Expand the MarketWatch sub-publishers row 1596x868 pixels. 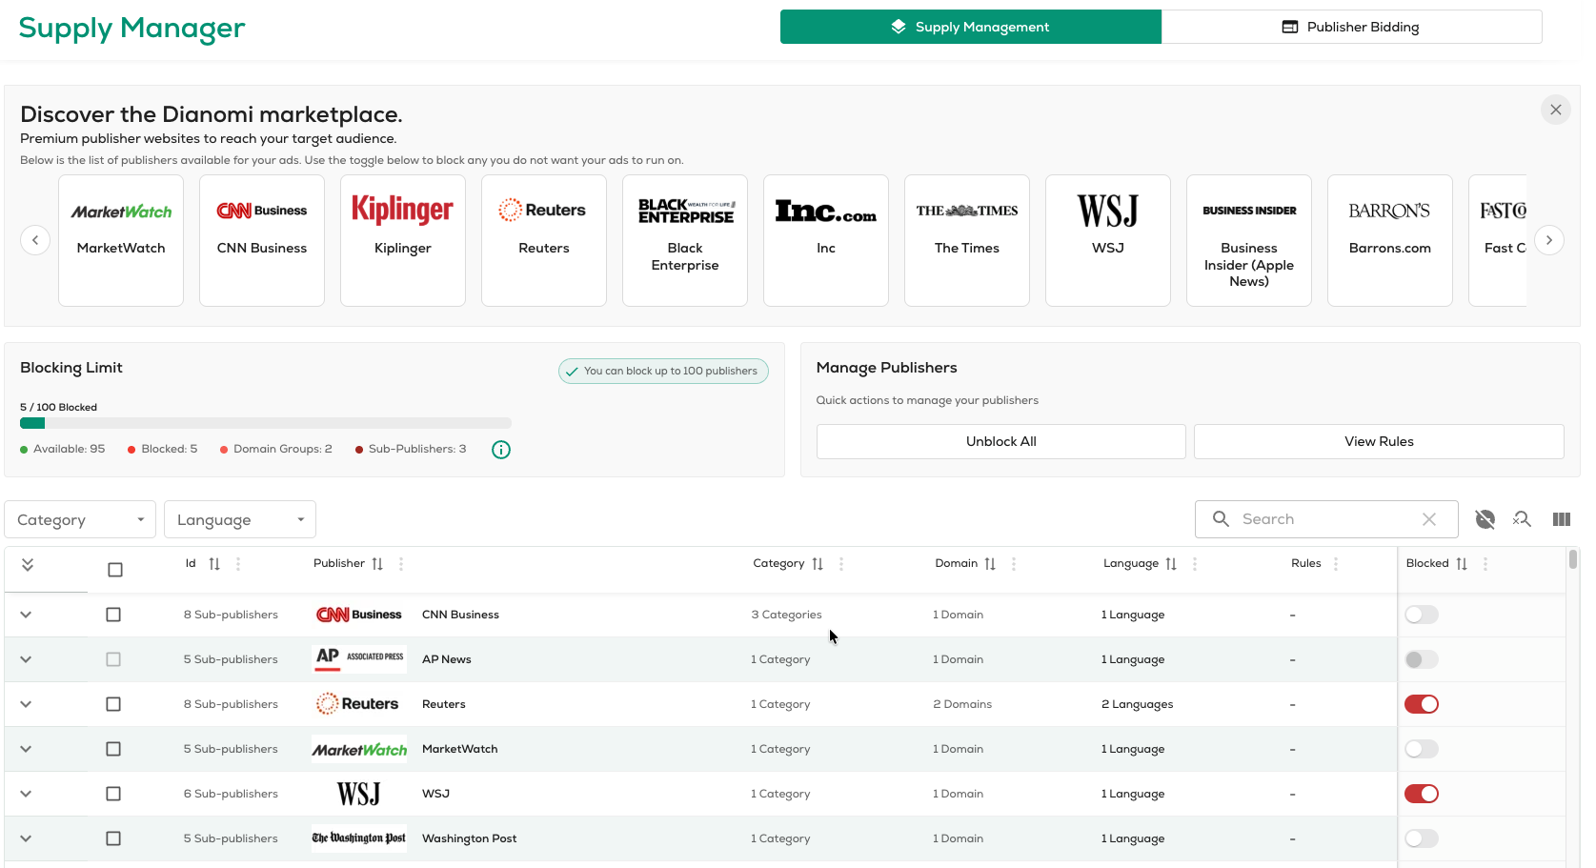26,749
